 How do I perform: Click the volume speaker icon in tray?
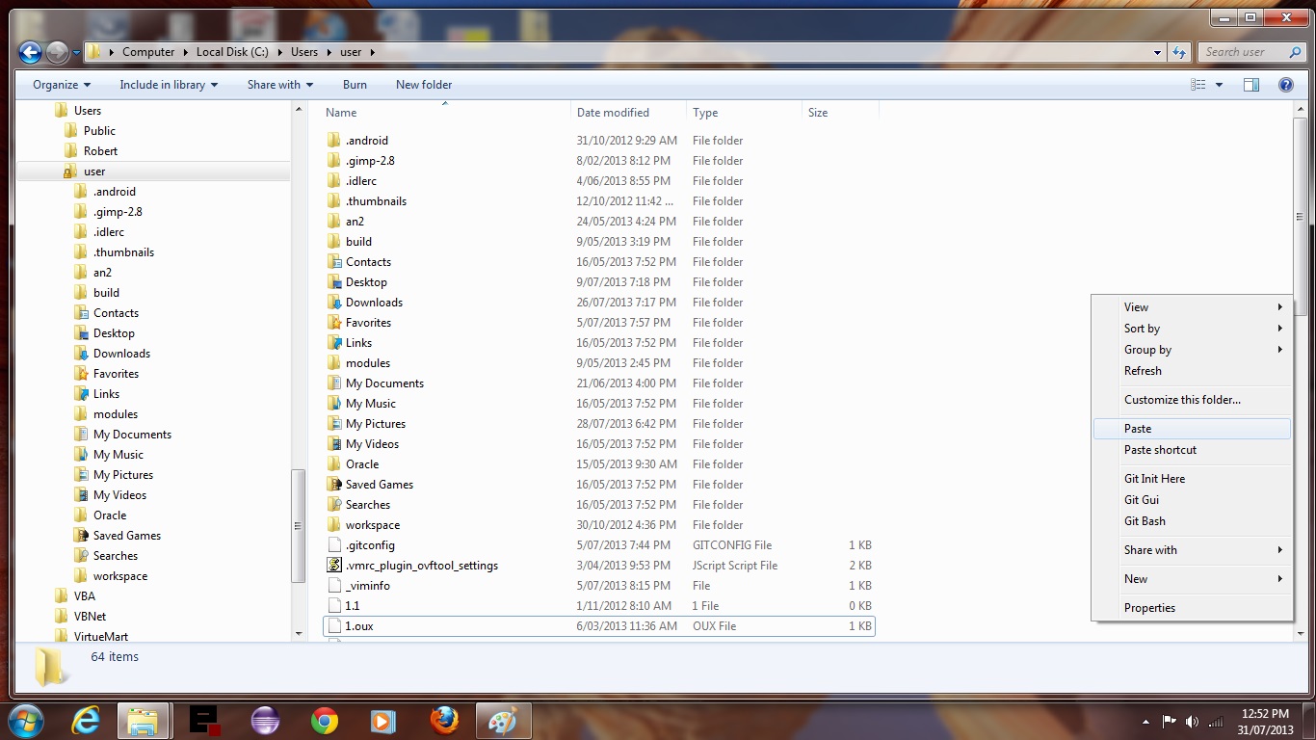click(1192, 721)
